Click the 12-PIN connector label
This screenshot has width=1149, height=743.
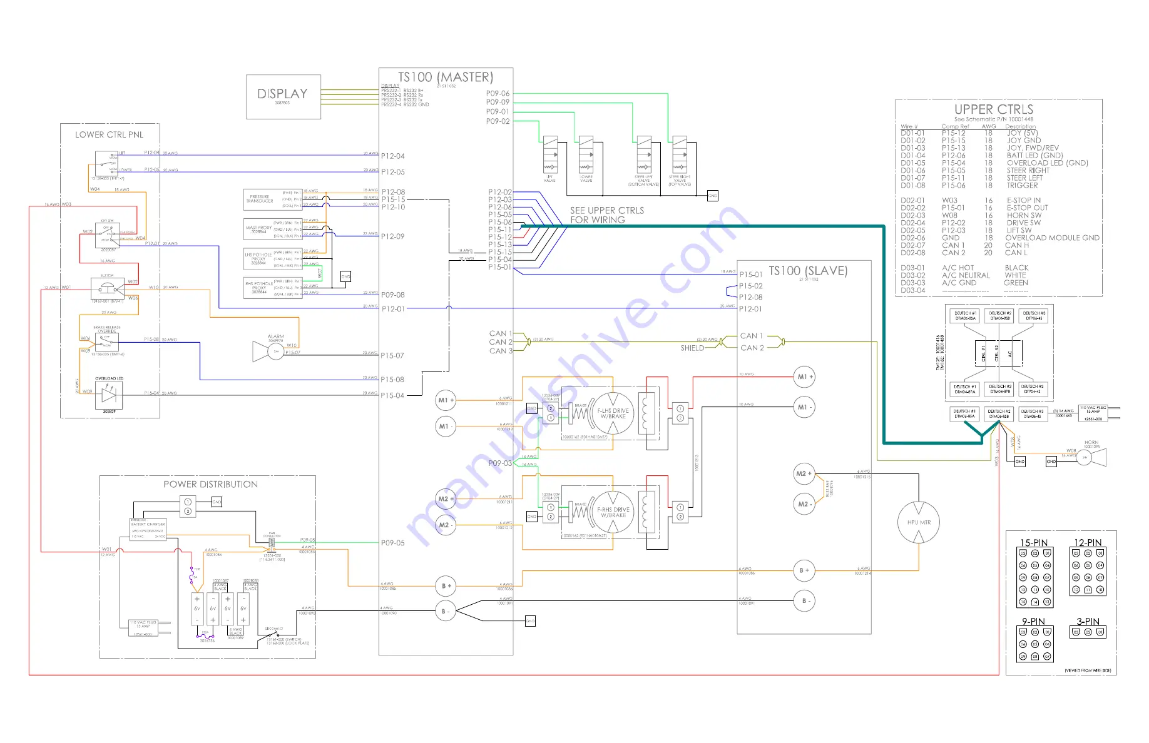tap(1088, 543)
